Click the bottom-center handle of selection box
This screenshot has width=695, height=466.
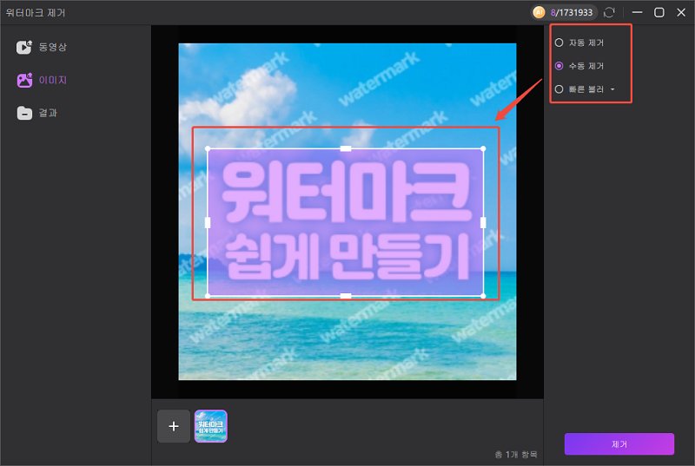(346, 297)
